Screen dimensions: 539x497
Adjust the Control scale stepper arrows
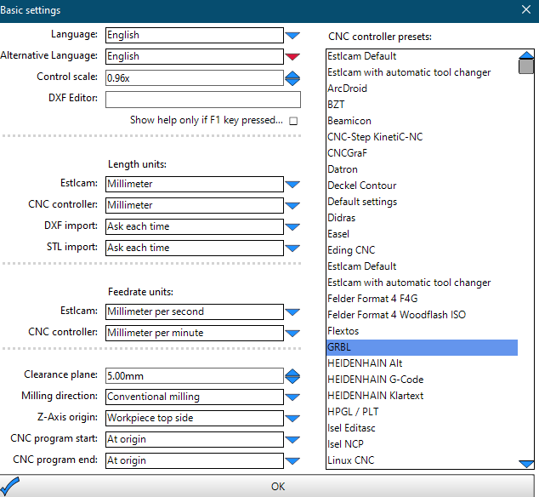pyautogui.click(x=292, y=78)
